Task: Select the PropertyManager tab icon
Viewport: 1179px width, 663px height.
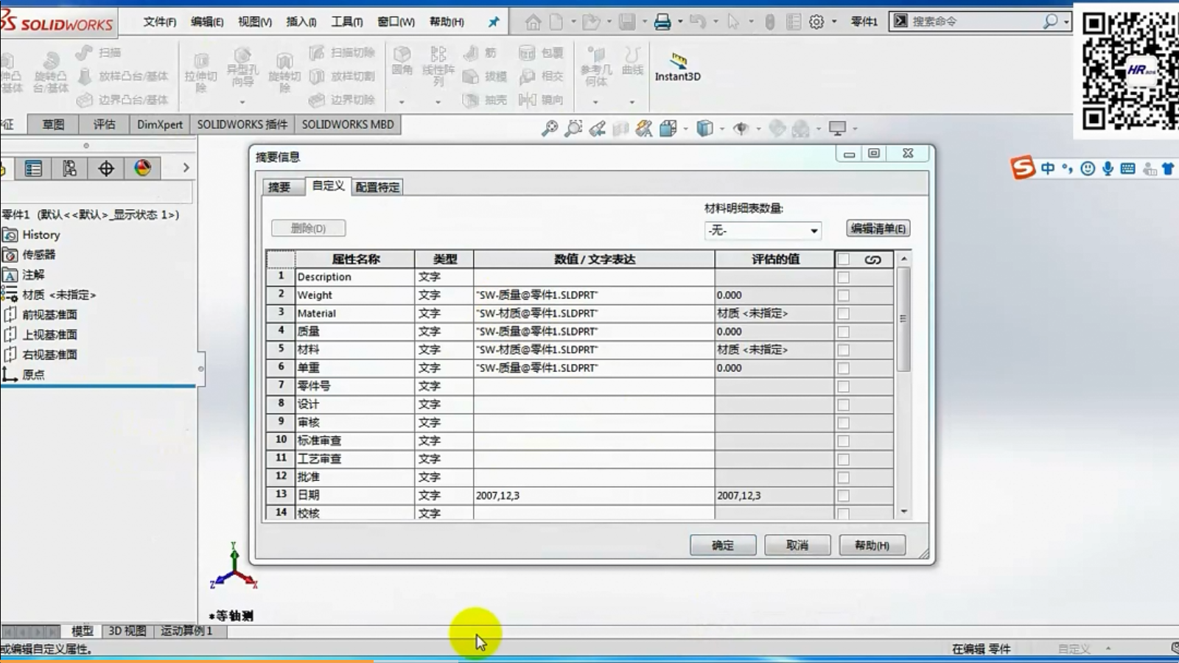Action: [33, 169]
